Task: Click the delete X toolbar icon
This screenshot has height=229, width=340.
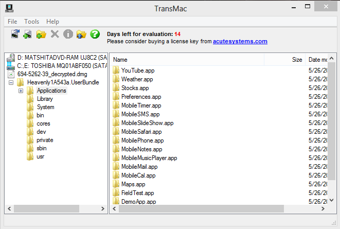Action: coord(55,34)
